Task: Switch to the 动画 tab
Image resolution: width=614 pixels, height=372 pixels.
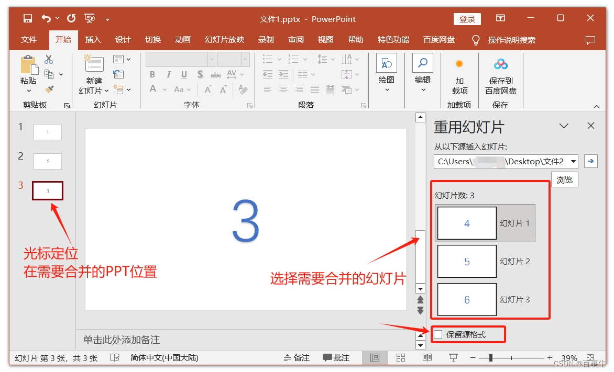Action: (182, 40)
